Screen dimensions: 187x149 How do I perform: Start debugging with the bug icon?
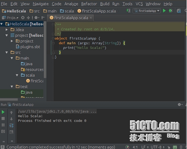coord(171,11)
